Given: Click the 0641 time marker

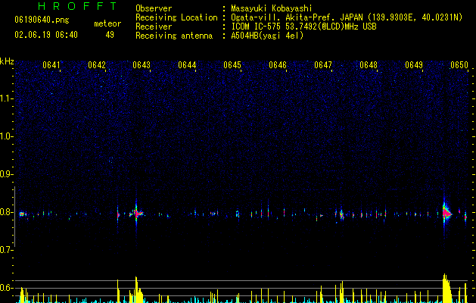Looking at the screenshot, I should pos(51,65).
